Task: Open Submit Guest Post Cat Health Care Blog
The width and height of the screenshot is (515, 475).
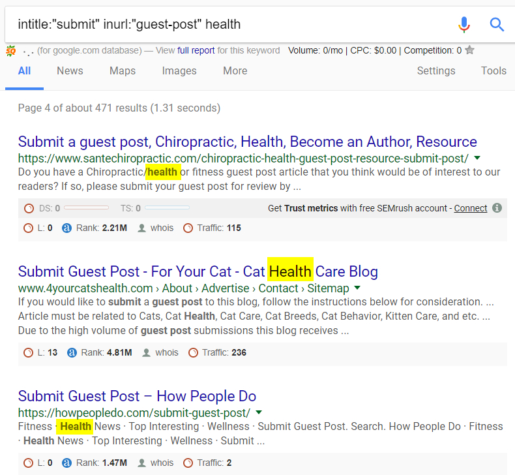Action: pyautogui.click(x=198, y=271)
